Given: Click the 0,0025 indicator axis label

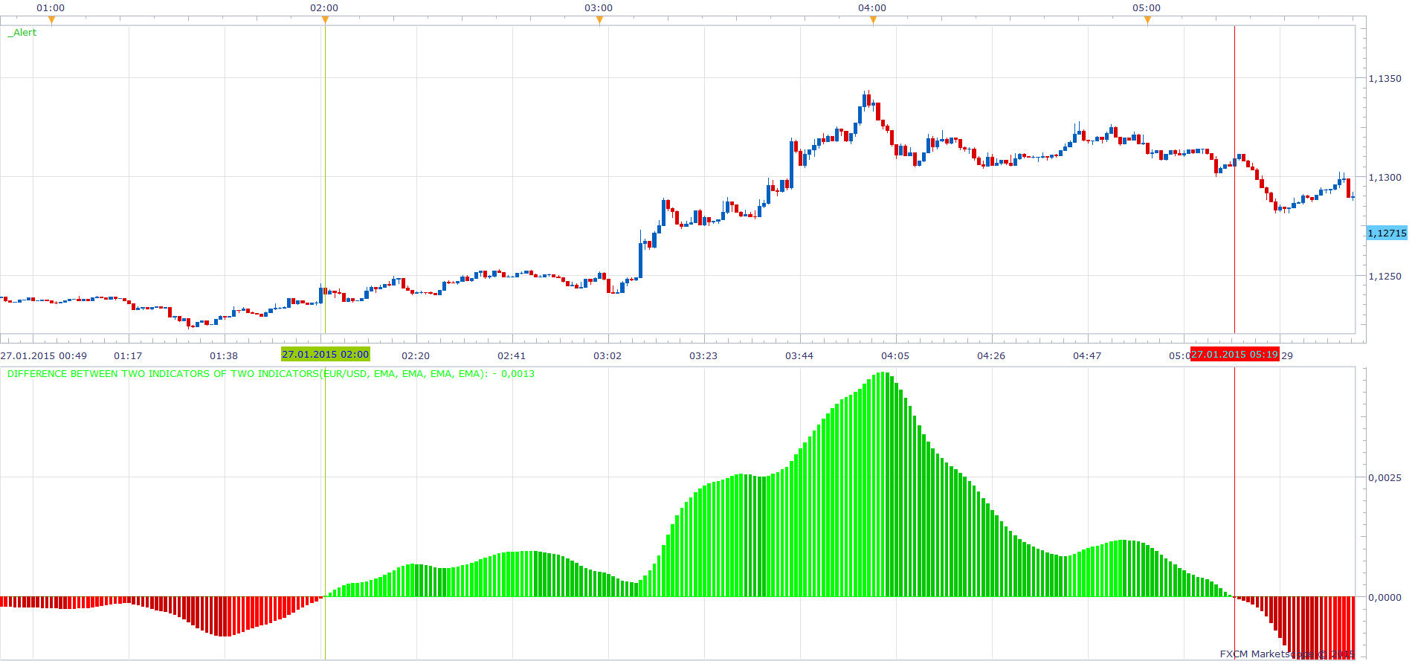Looking at the screenshot, I should pos(1385,477).
